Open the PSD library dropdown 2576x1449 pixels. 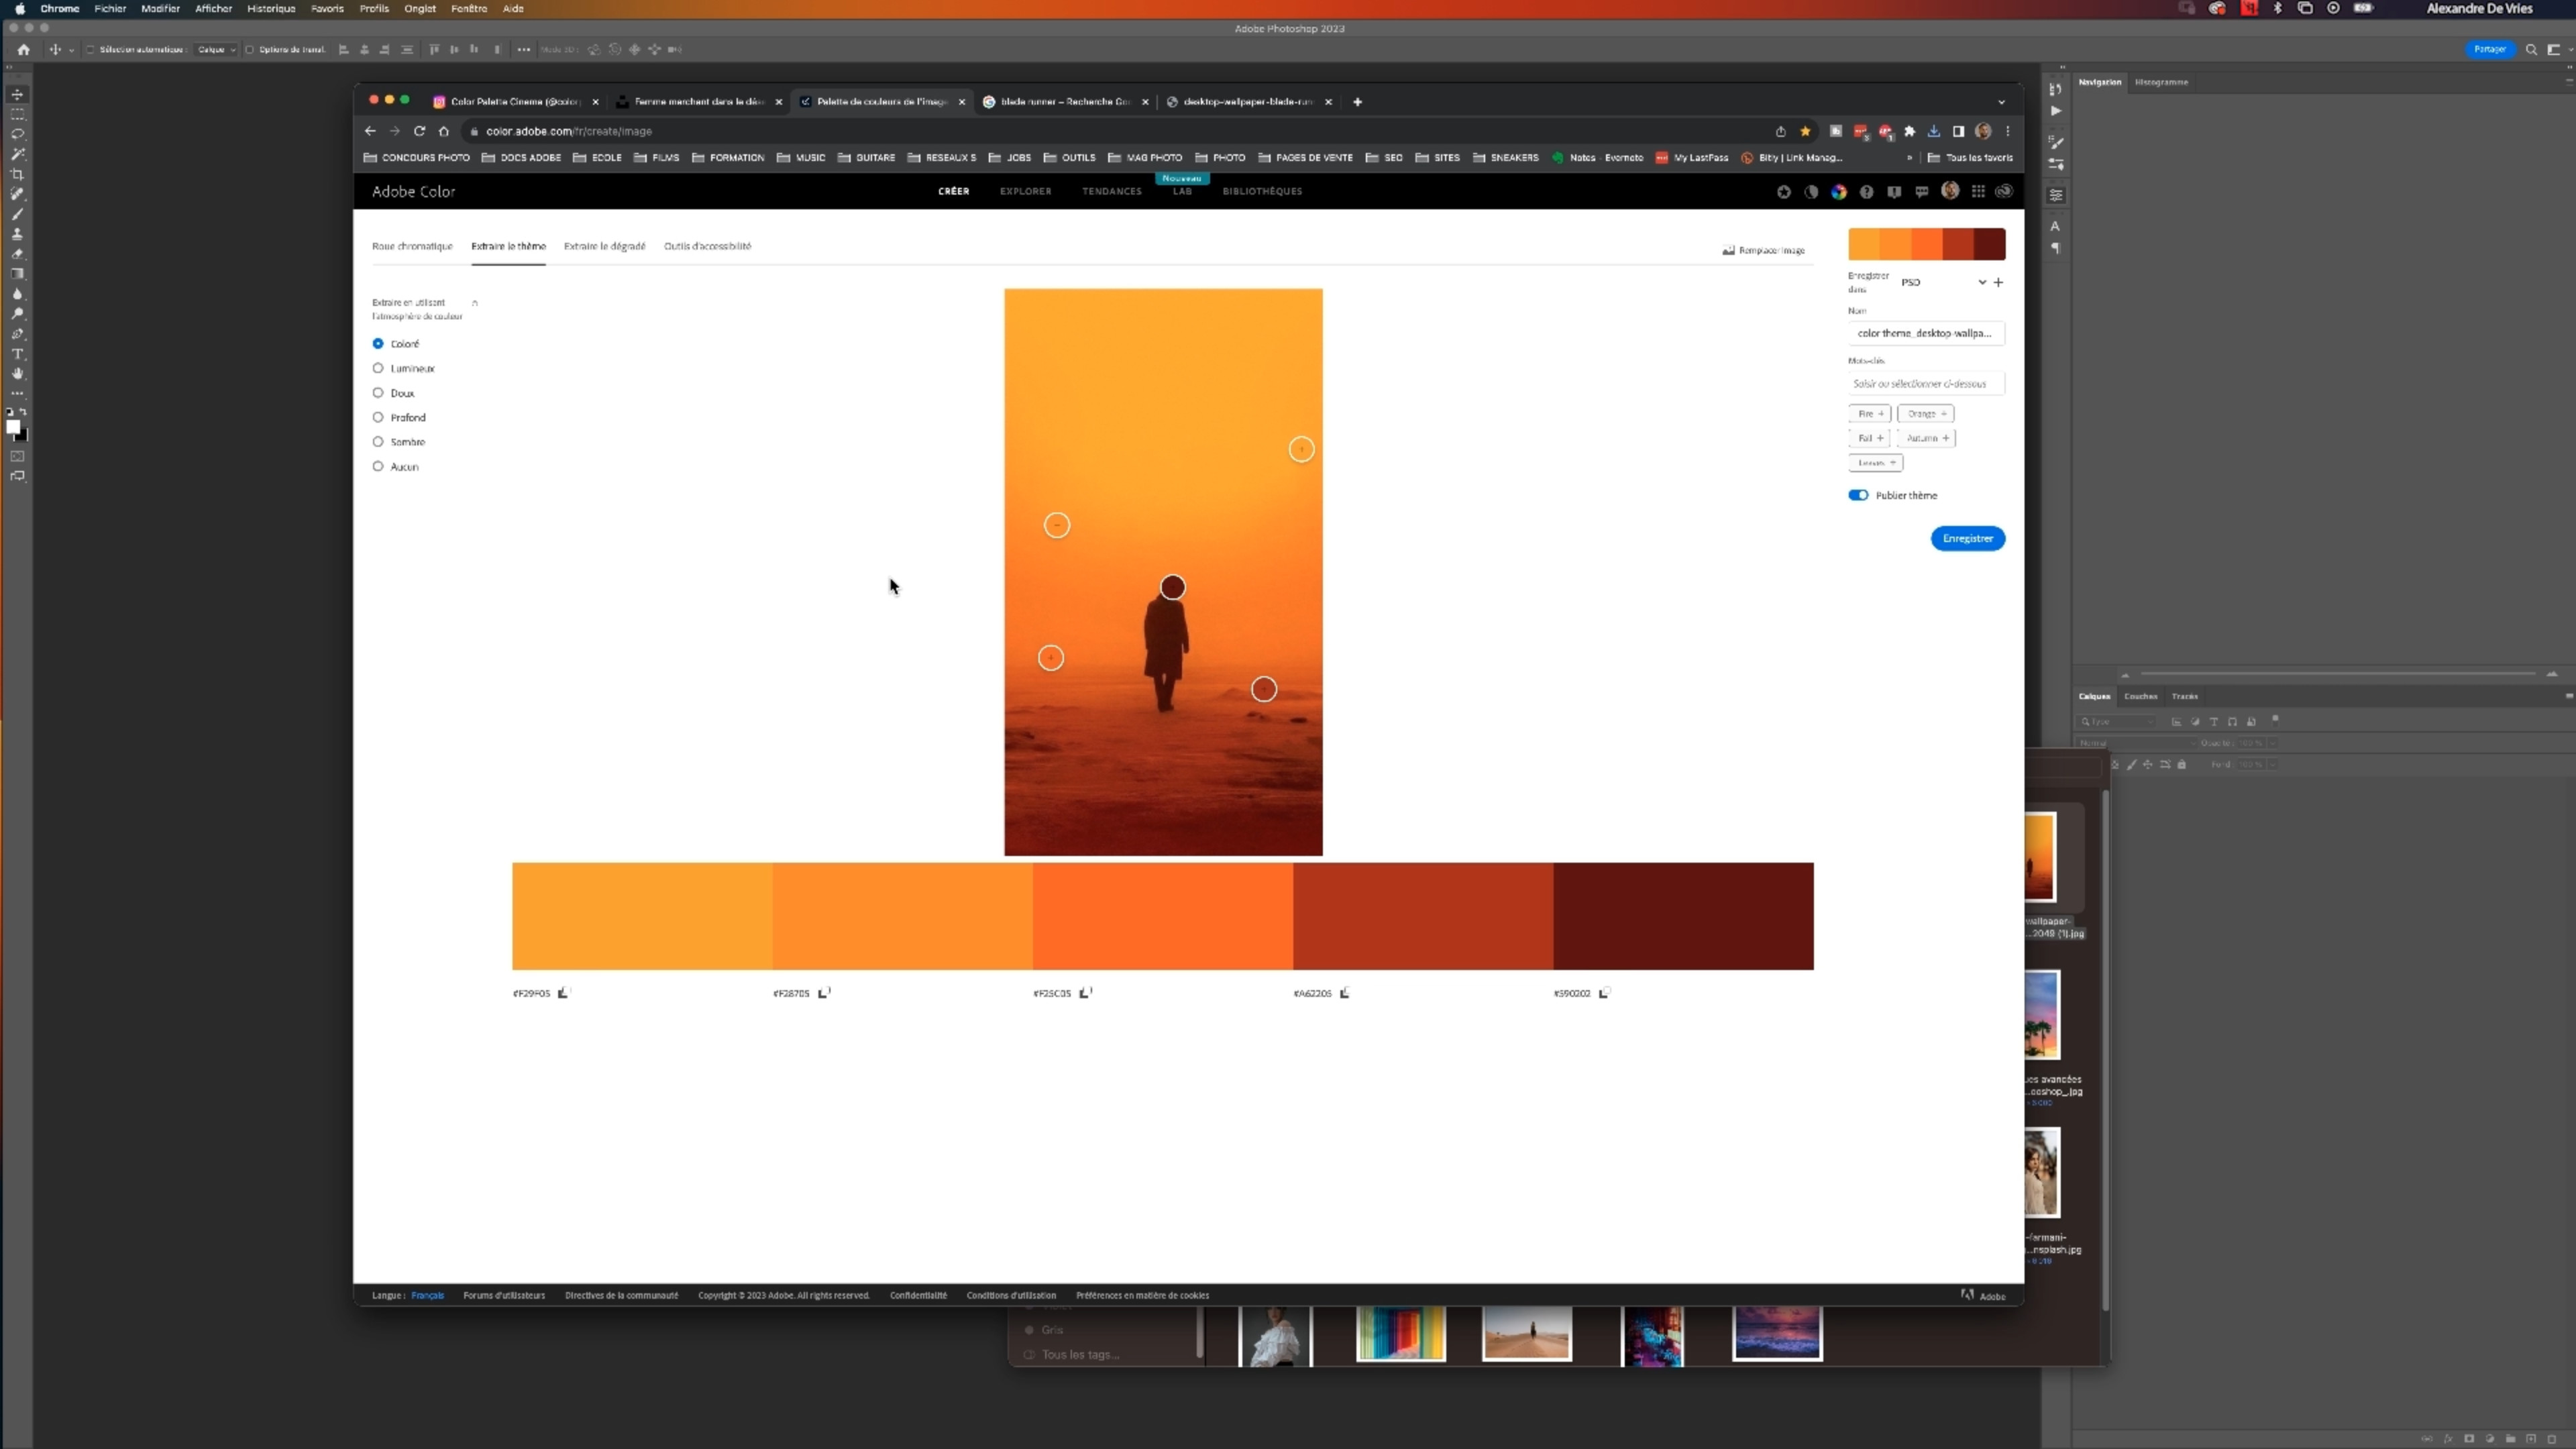[1981, 282]
